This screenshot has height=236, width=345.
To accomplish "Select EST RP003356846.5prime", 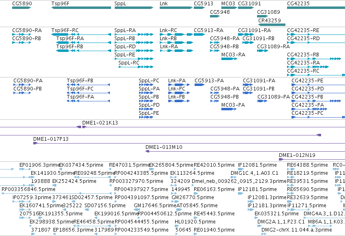I will pos(56,193).
